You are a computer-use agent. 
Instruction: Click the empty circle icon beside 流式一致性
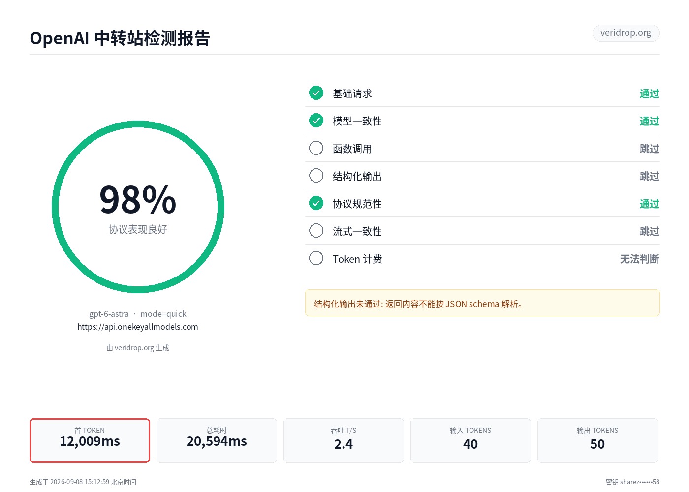point(316,230)
